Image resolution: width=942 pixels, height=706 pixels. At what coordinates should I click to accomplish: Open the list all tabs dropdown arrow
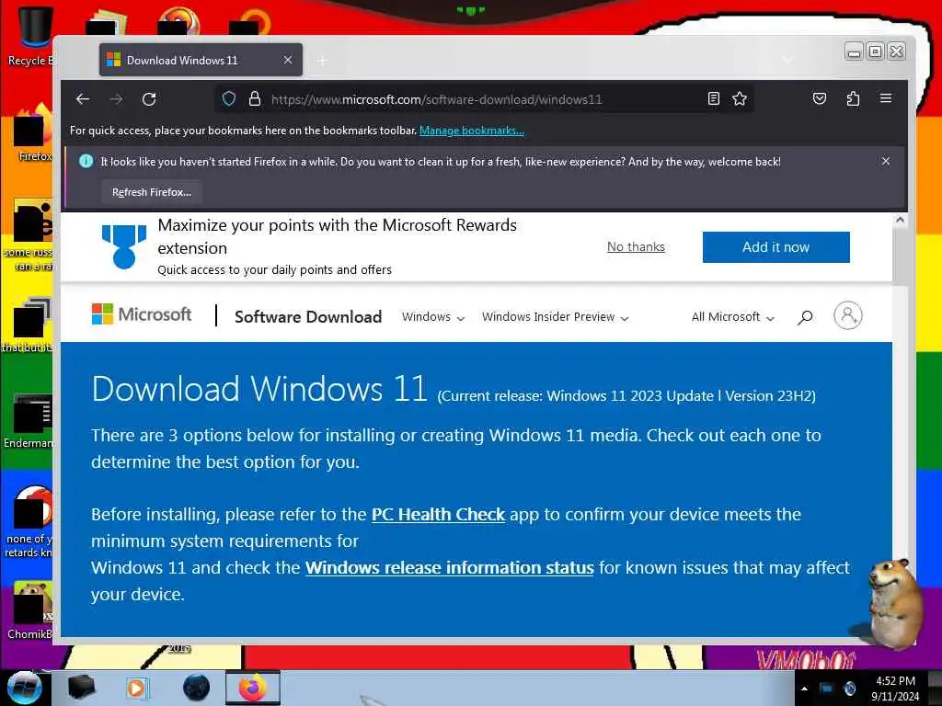(787, 60)
